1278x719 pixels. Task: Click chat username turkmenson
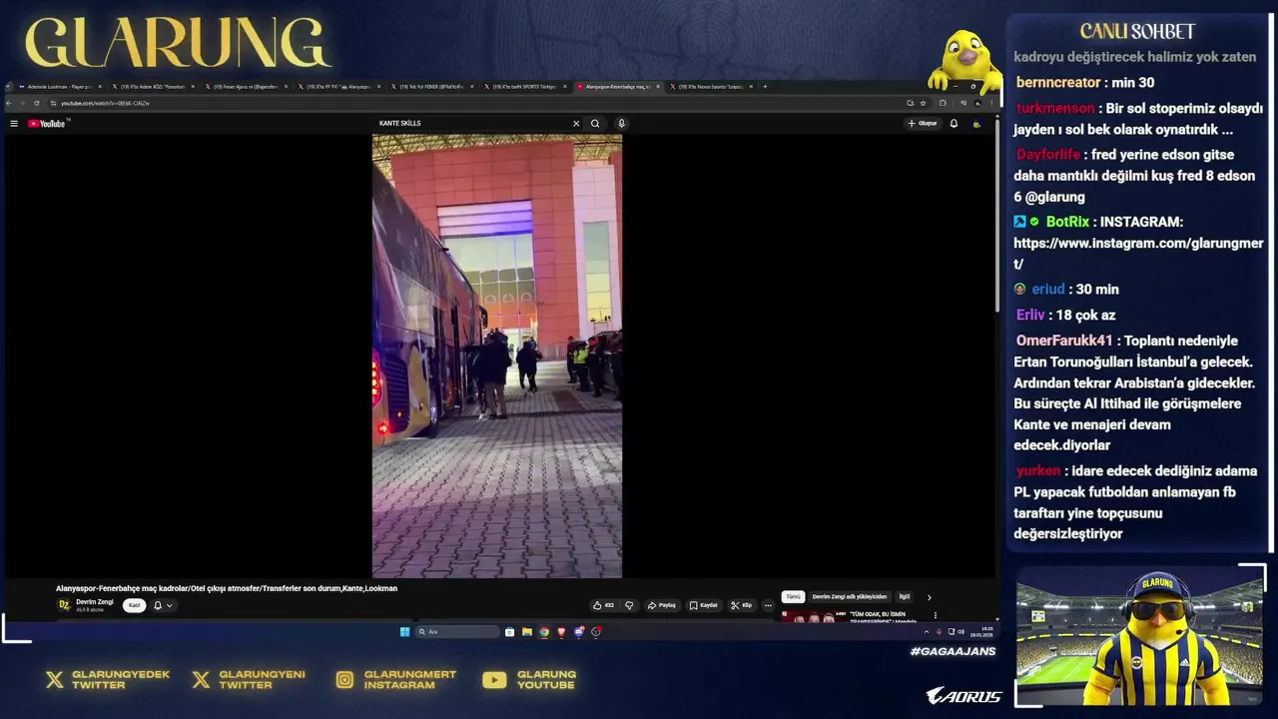[x=1055, y=109]
